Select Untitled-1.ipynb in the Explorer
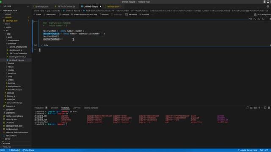 tap(17, 60)
